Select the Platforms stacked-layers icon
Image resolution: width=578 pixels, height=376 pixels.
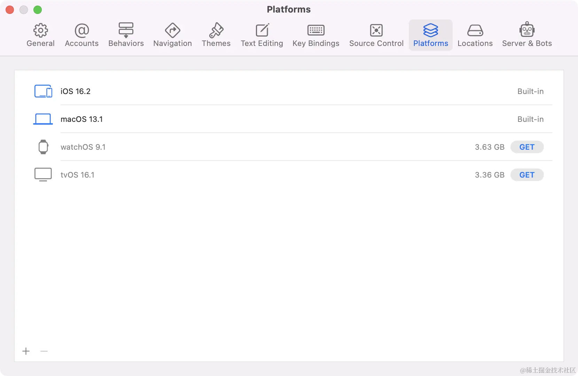click(x=431, y=30)
